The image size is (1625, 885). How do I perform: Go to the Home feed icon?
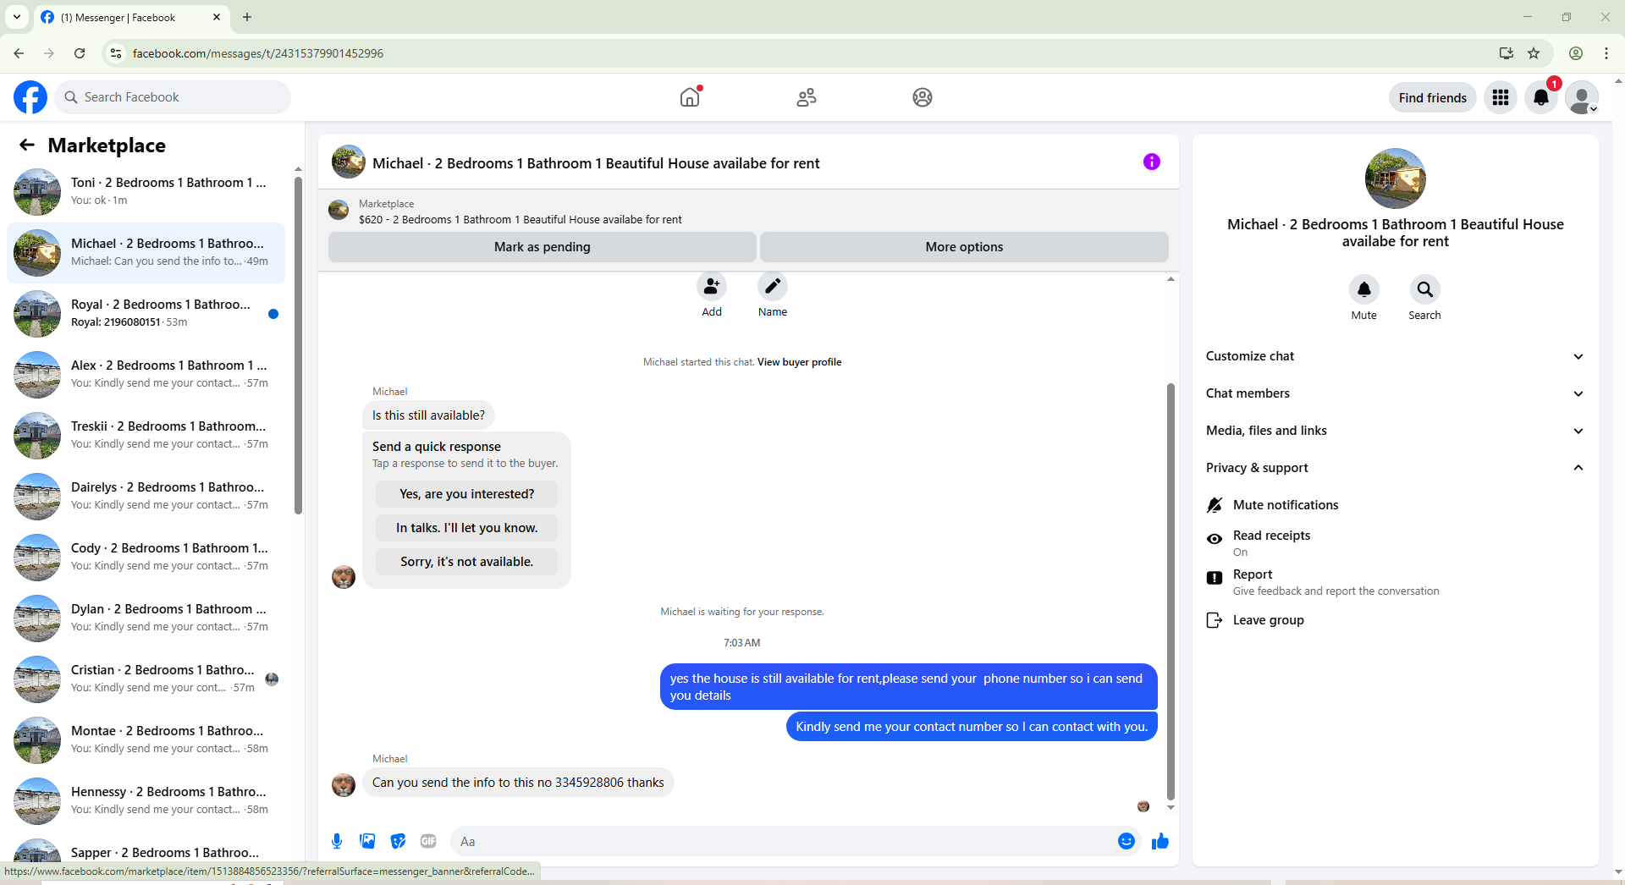[x=691, y=97]
